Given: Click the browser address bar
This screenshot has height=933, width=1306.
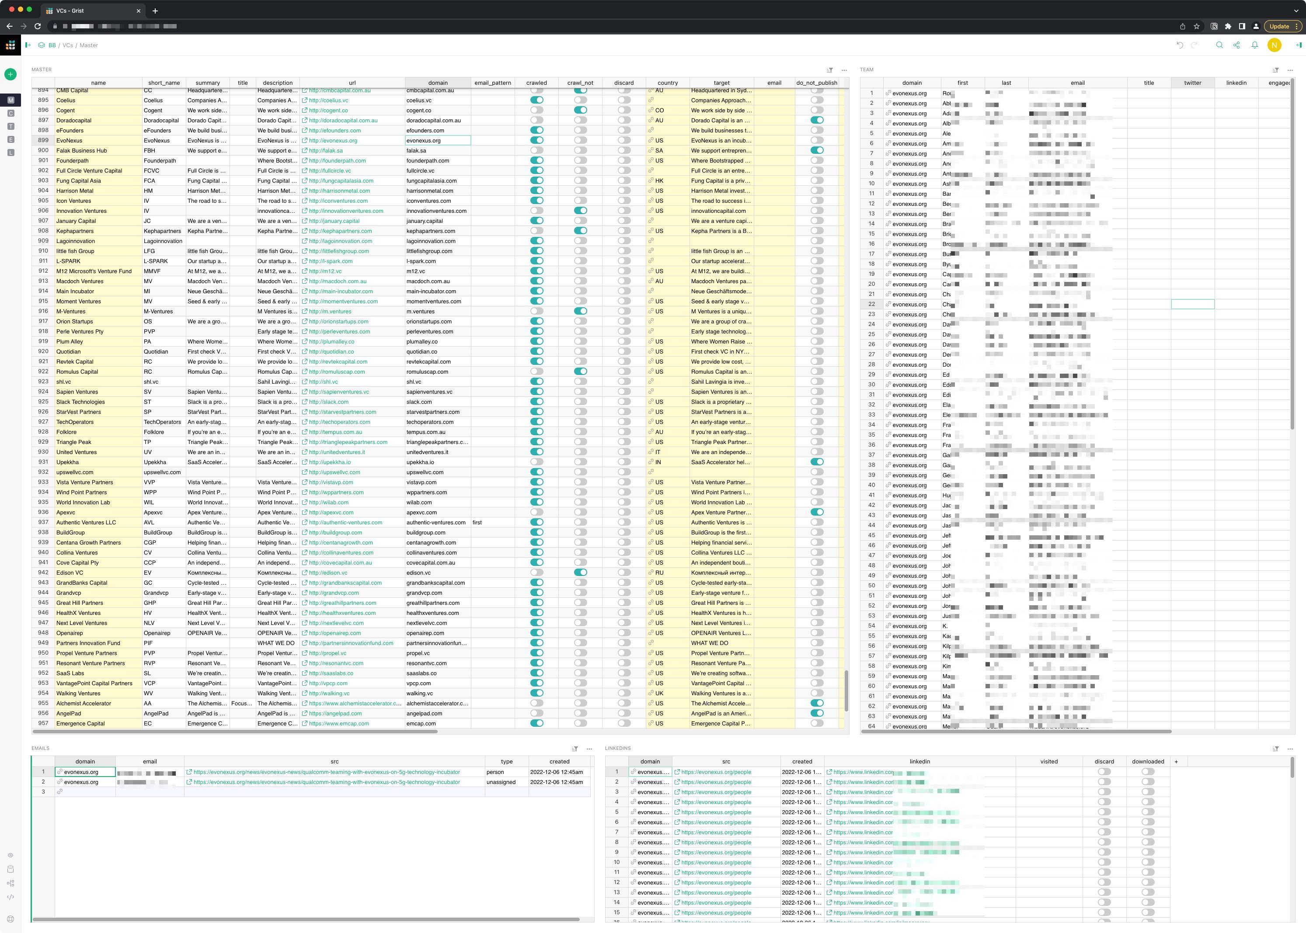Looking at the screenshot, I should tap(609, 26).
